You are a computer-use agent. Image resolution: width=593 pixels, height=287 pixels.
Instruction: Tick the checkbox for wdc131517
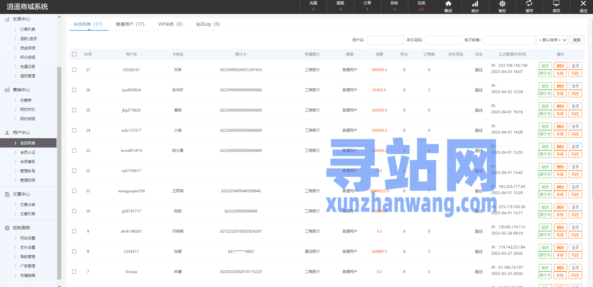74,130
